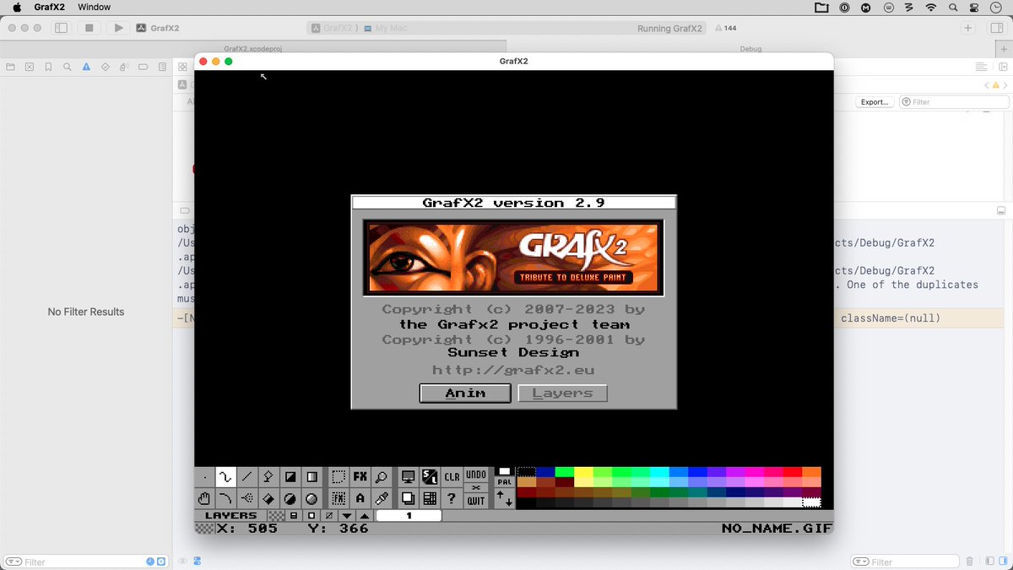Switch to the GrafX2.xcodeproj tab
This screenshot has width=1013, height=570.
pyautogui.click(x=253, y=49)
